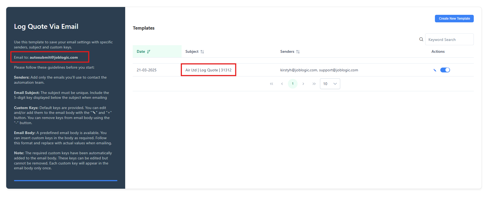The width and height of the screenshot is (494, 200).
Task: Click the Subject column sort arrows
Action: [202, 52]
